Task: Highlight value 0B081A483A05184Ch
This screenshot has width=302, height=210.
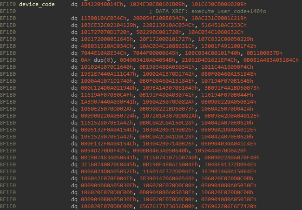Action: point(271,60)
